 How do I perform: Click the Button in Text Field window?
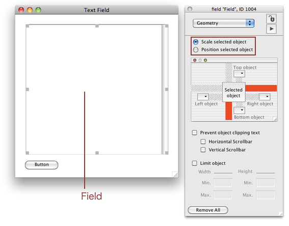(x=42, y=165)
